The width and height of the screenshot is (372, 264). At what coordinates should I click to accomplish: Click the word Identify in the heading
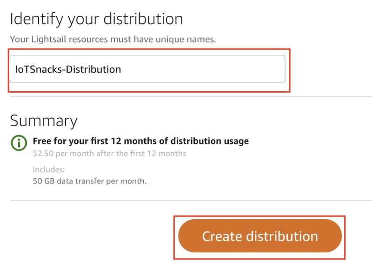37,20
